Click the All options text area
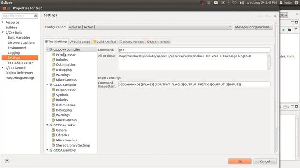Viewport: 300px width, 168px height. (x=192, y=62)
